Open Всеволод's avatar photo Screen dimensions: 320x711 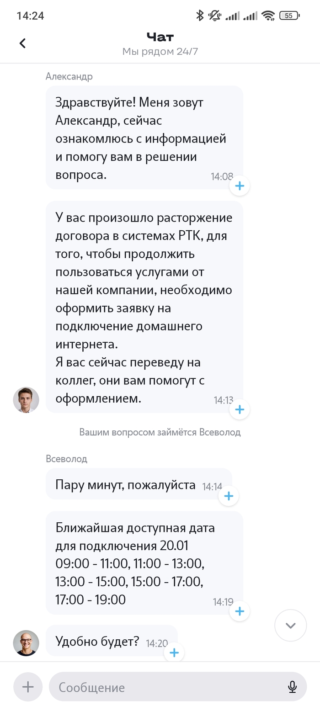pyautogui.click(x=26, y=643)
